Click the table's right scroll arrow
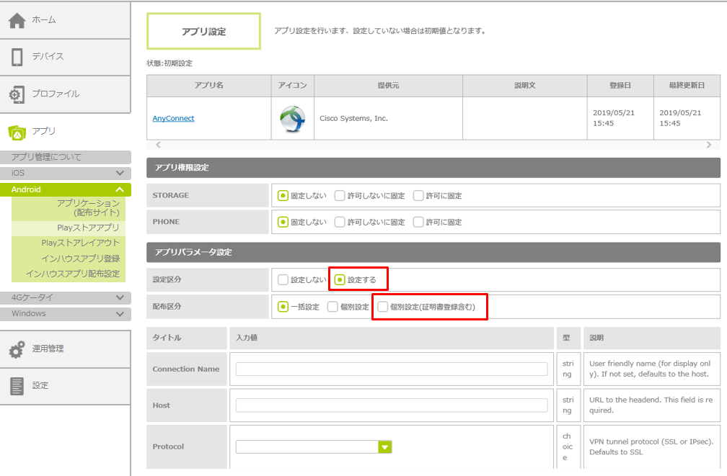The width and height of the screenshot is (727, 476). 708,145
